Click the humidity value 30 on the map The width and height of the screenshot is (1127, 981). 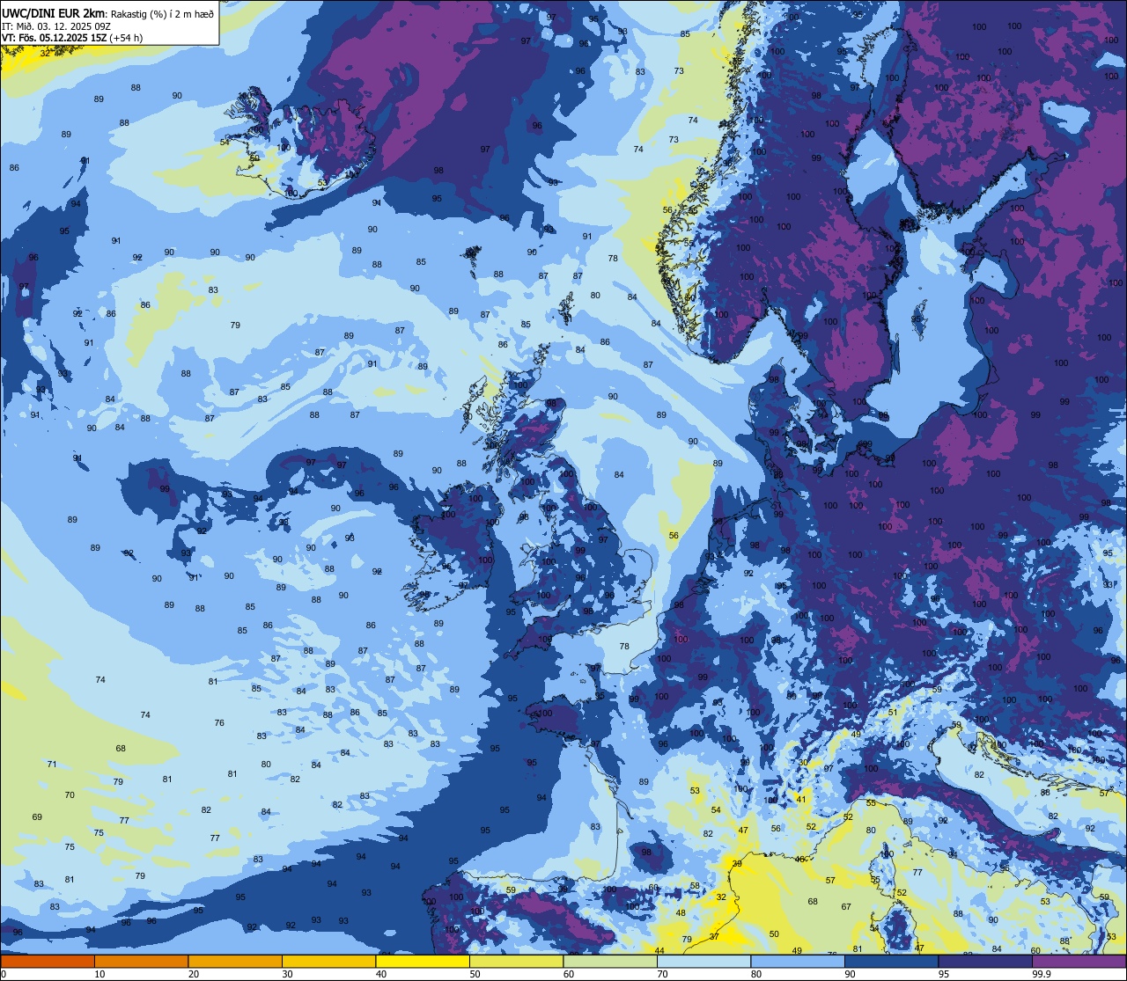[804, 763]
